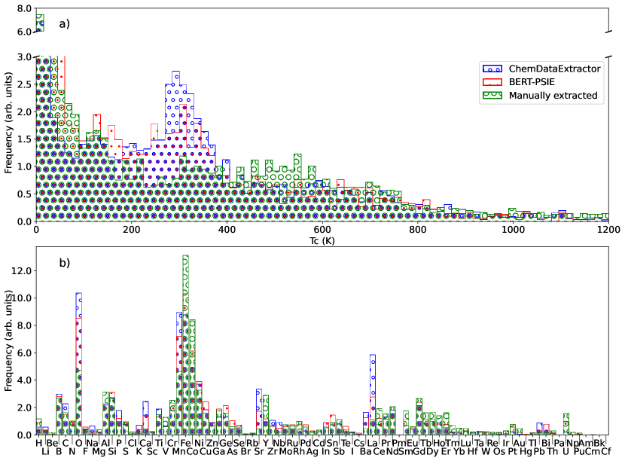Click the tallest green bar above Fe
Screen dimensions: 625x461
point(185,345)
